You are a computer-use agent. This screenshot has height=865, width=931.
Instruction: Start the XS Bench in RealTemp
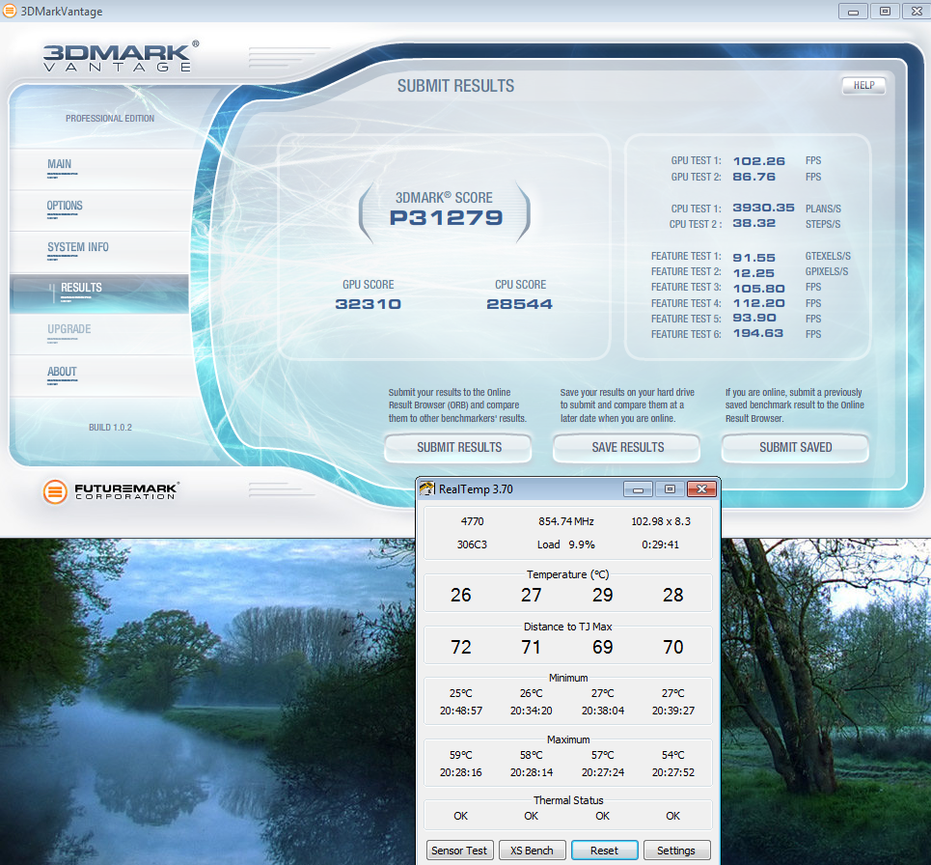(532, 851)
